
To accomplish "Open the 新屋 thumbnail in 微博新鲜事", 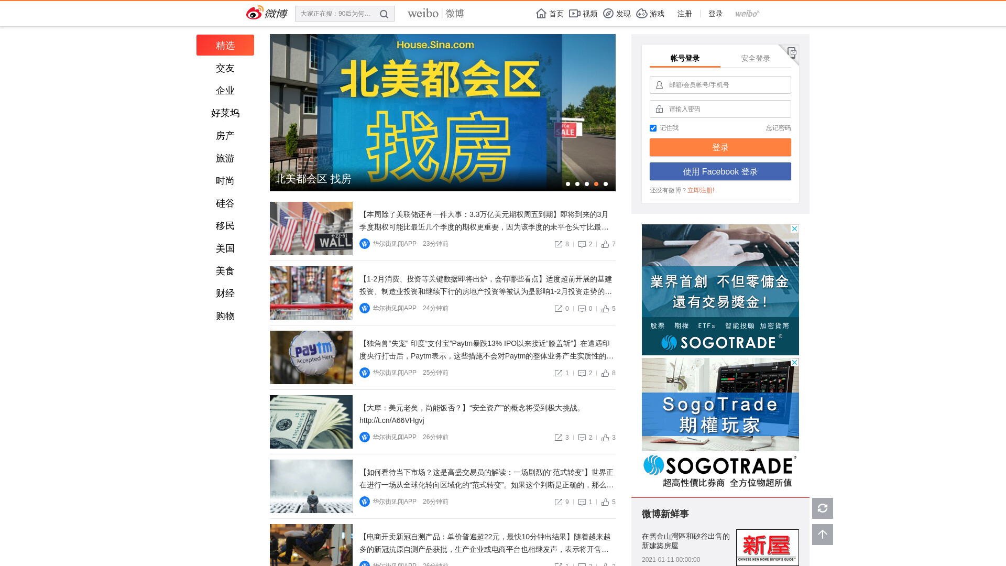I will (768, 547).
